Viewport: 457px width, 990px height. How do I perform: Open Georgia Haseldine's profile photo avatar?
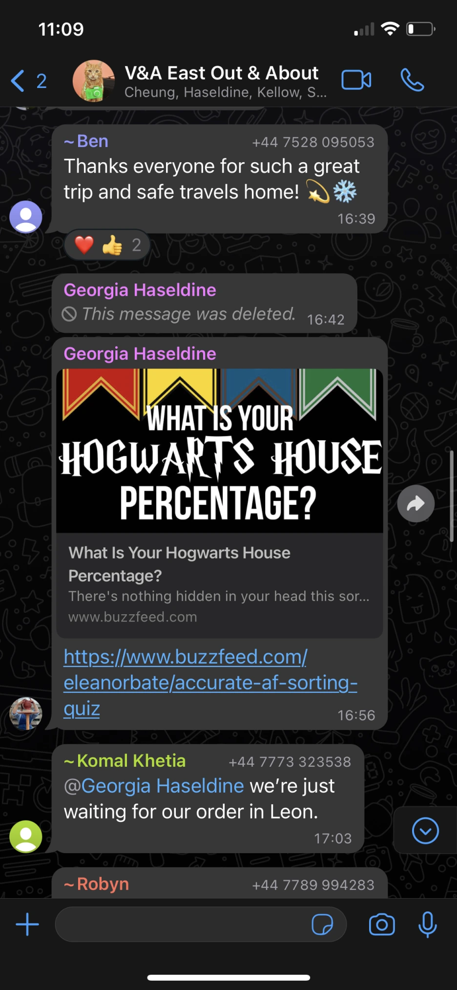(26, 714)
